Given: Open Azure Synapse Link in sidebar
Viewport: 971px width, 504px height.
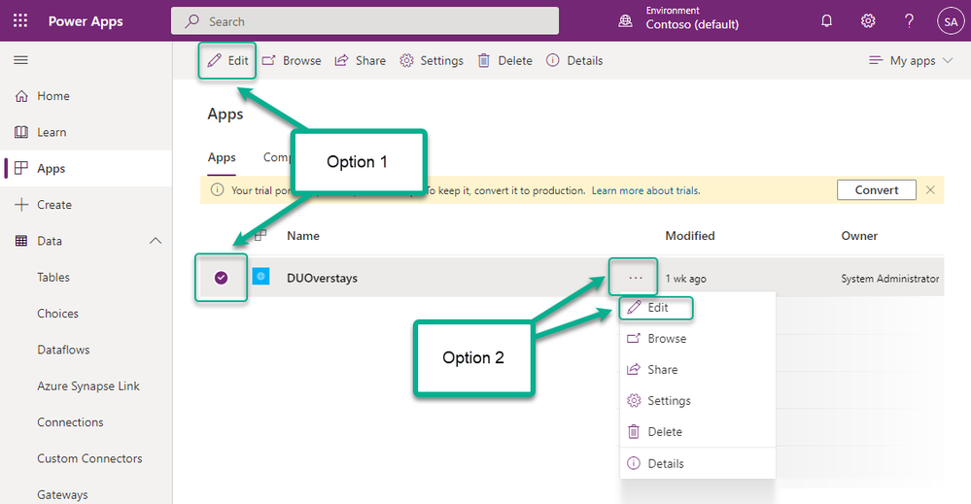Looking at the screenshot, I should click(x=87, y=386).
